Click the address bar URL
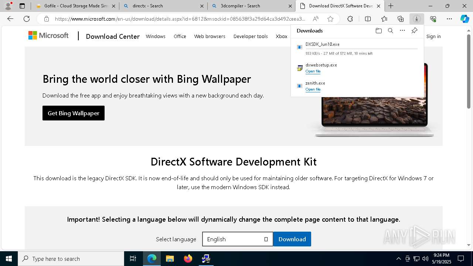 click(x=180, y=19)
